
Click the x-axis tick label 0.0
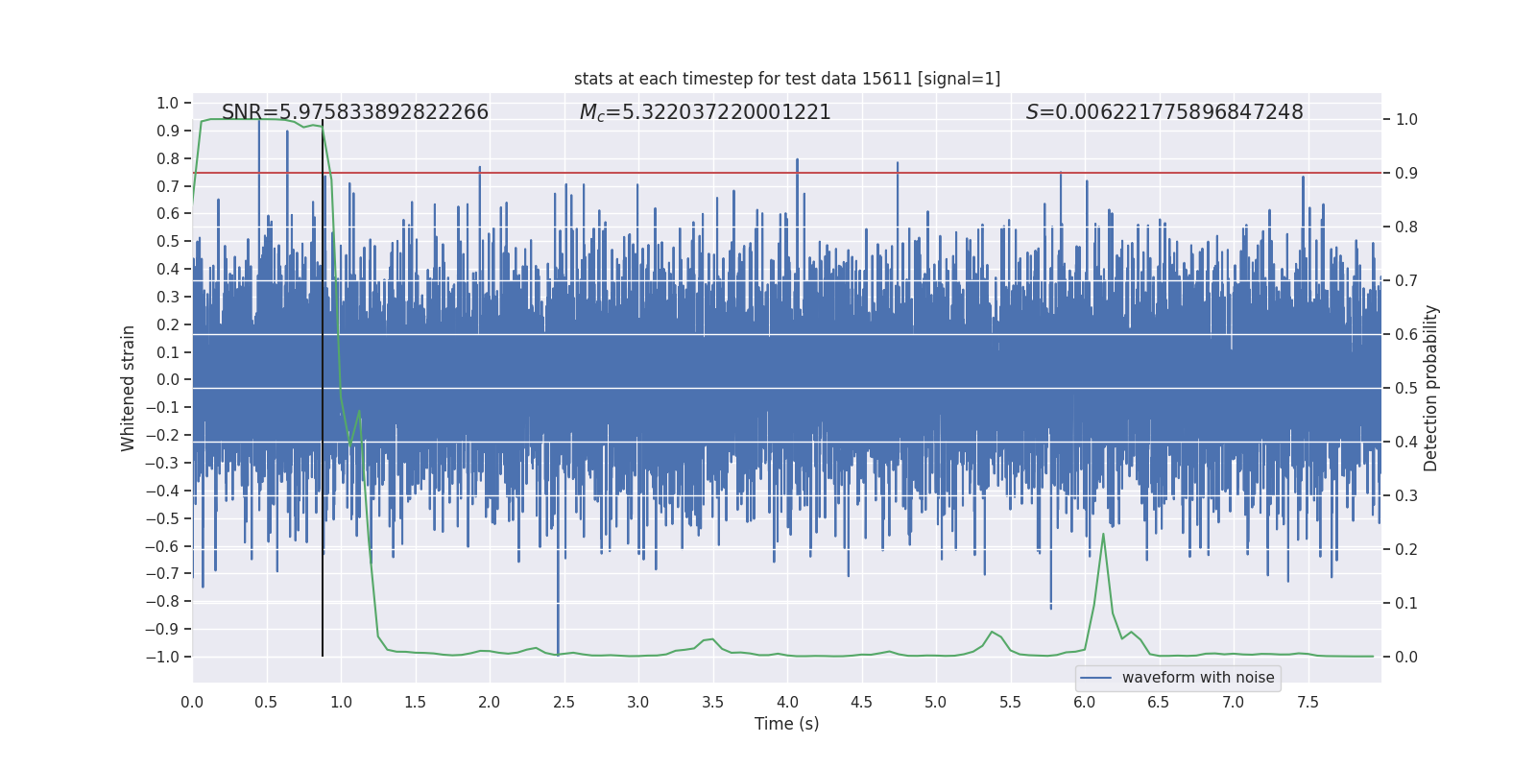192,703
